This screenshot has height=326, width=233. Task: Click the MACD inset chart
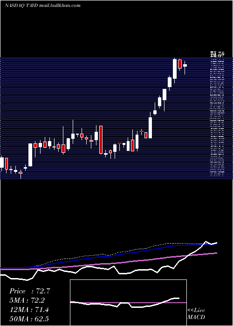pyautogui.click(x=128, y=303)
